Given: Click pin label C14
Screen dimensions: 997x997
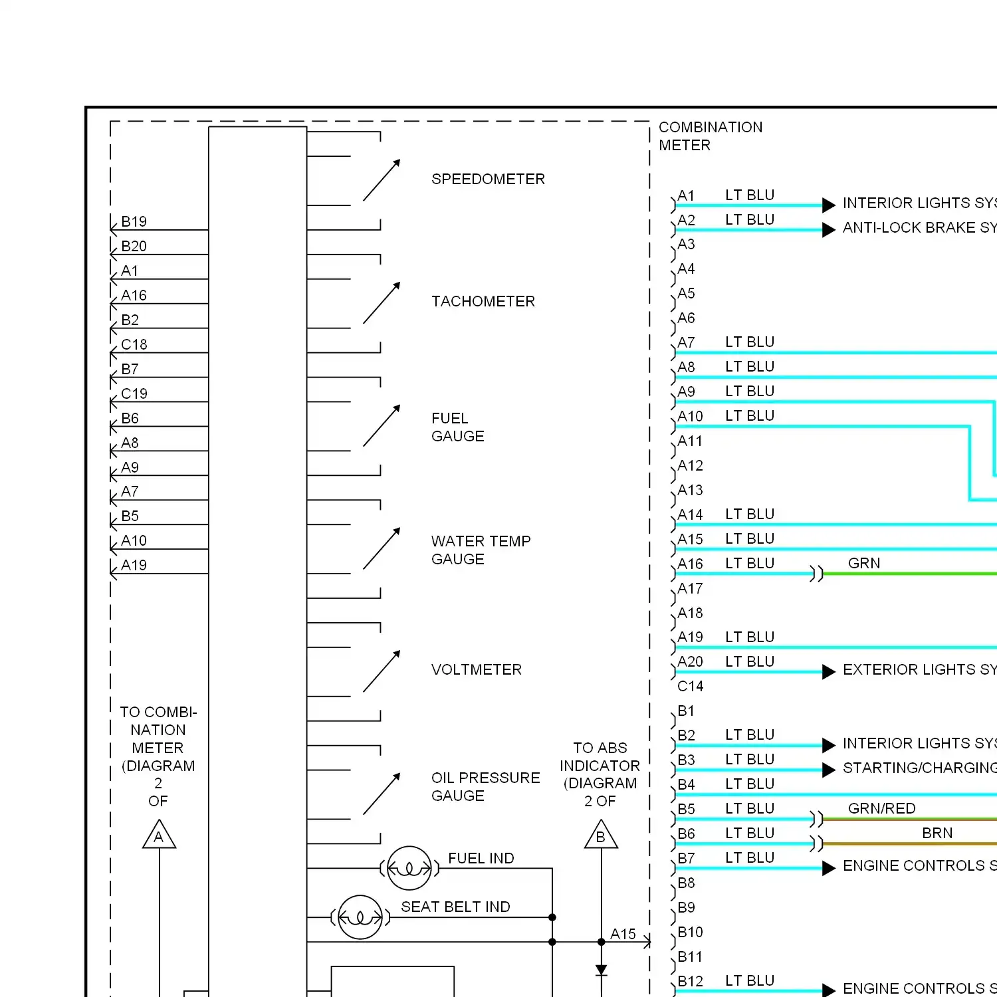Looking at the screenshot, I should coord(690,687).
